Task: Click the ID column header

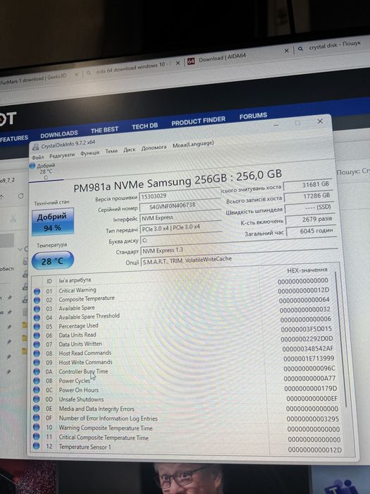Action: [49, 282]
